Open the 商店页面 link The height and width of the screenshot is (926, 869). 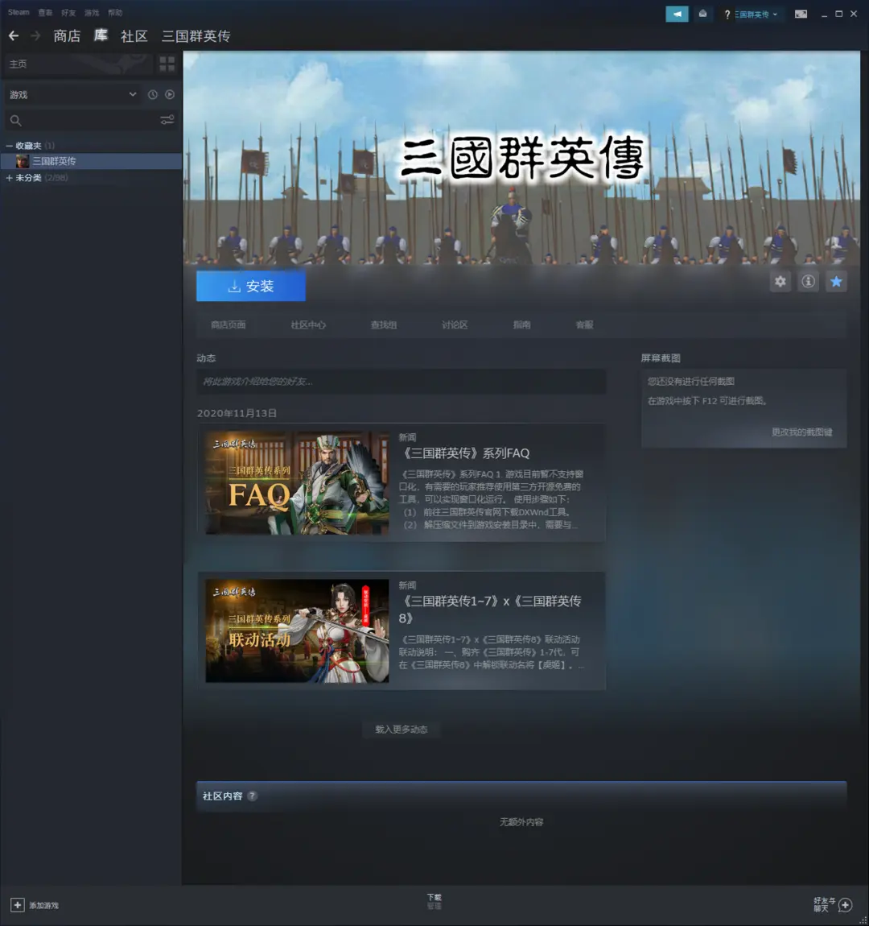(x=229, y=325)
